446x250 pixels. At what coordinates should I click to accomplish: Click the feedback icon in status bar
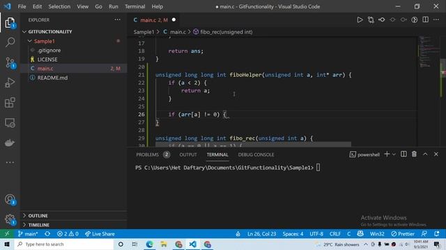point(424,234)
